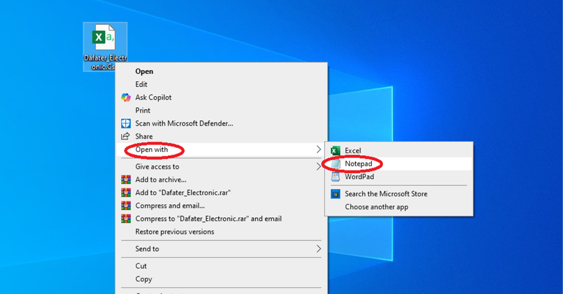Open the file with WordPad
The image size is (563, 294).
coord(399,177)
